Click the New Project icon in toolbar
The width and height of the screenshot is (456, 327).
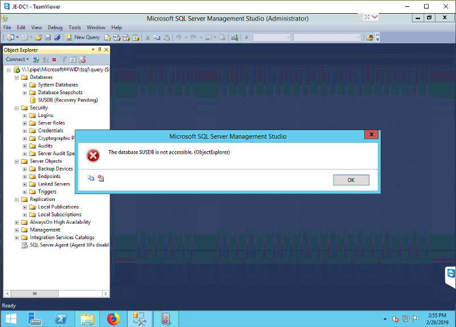point(10,37)
